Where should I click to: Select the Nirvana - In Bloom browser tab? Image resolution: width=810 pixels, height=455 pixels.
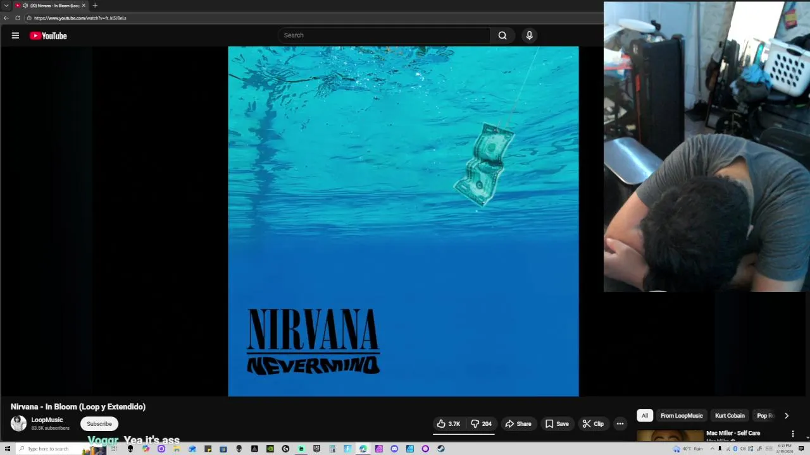pos(50,6)
